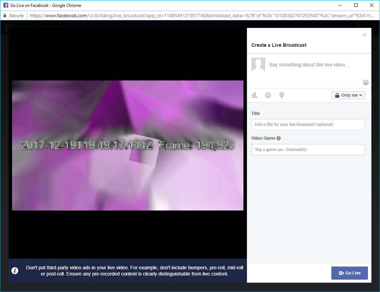
Task: Open the Only me privacy dropdown
Action: point(348,95)
